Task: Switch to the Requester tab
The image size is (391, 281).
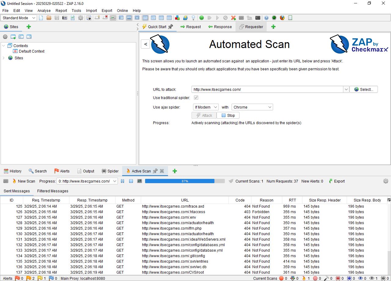Action: (251, 27)
